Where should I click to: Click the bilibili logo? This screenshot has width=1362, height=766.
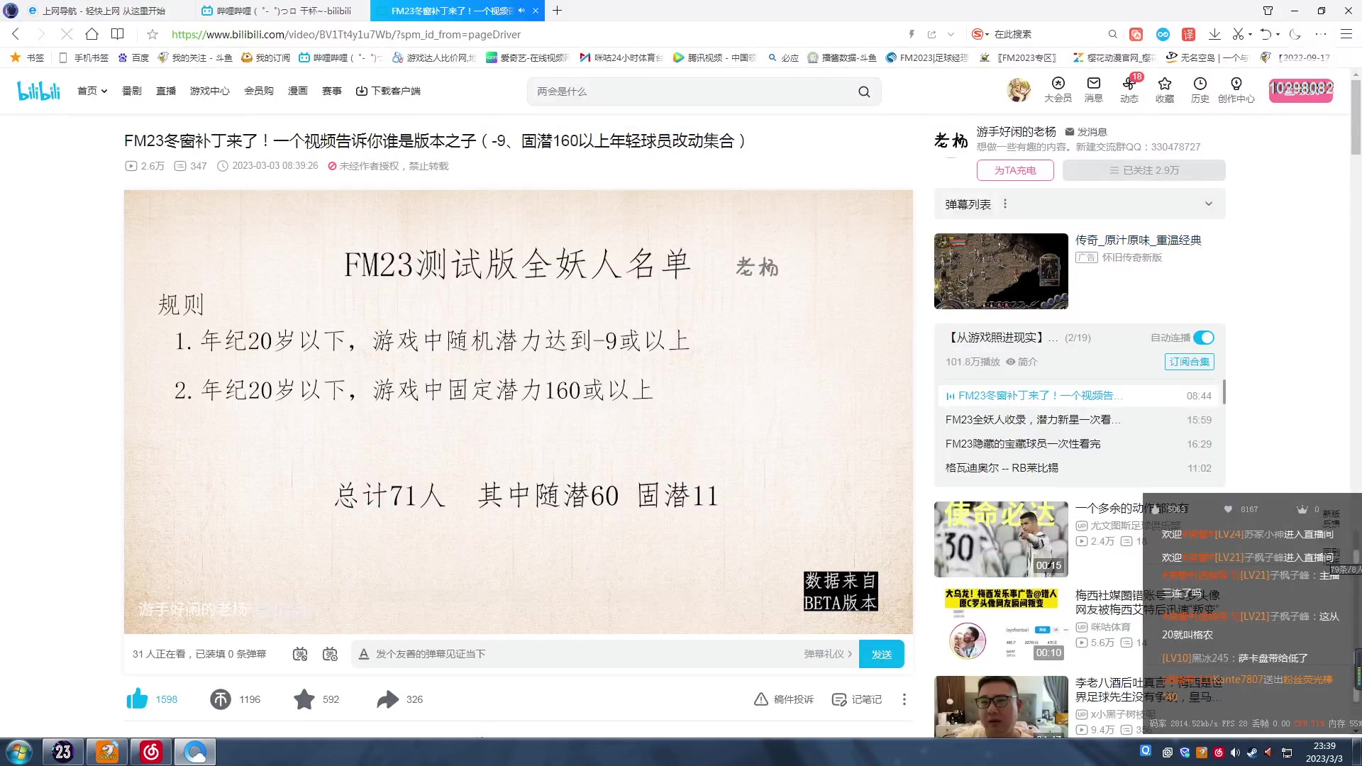[38, 91]
